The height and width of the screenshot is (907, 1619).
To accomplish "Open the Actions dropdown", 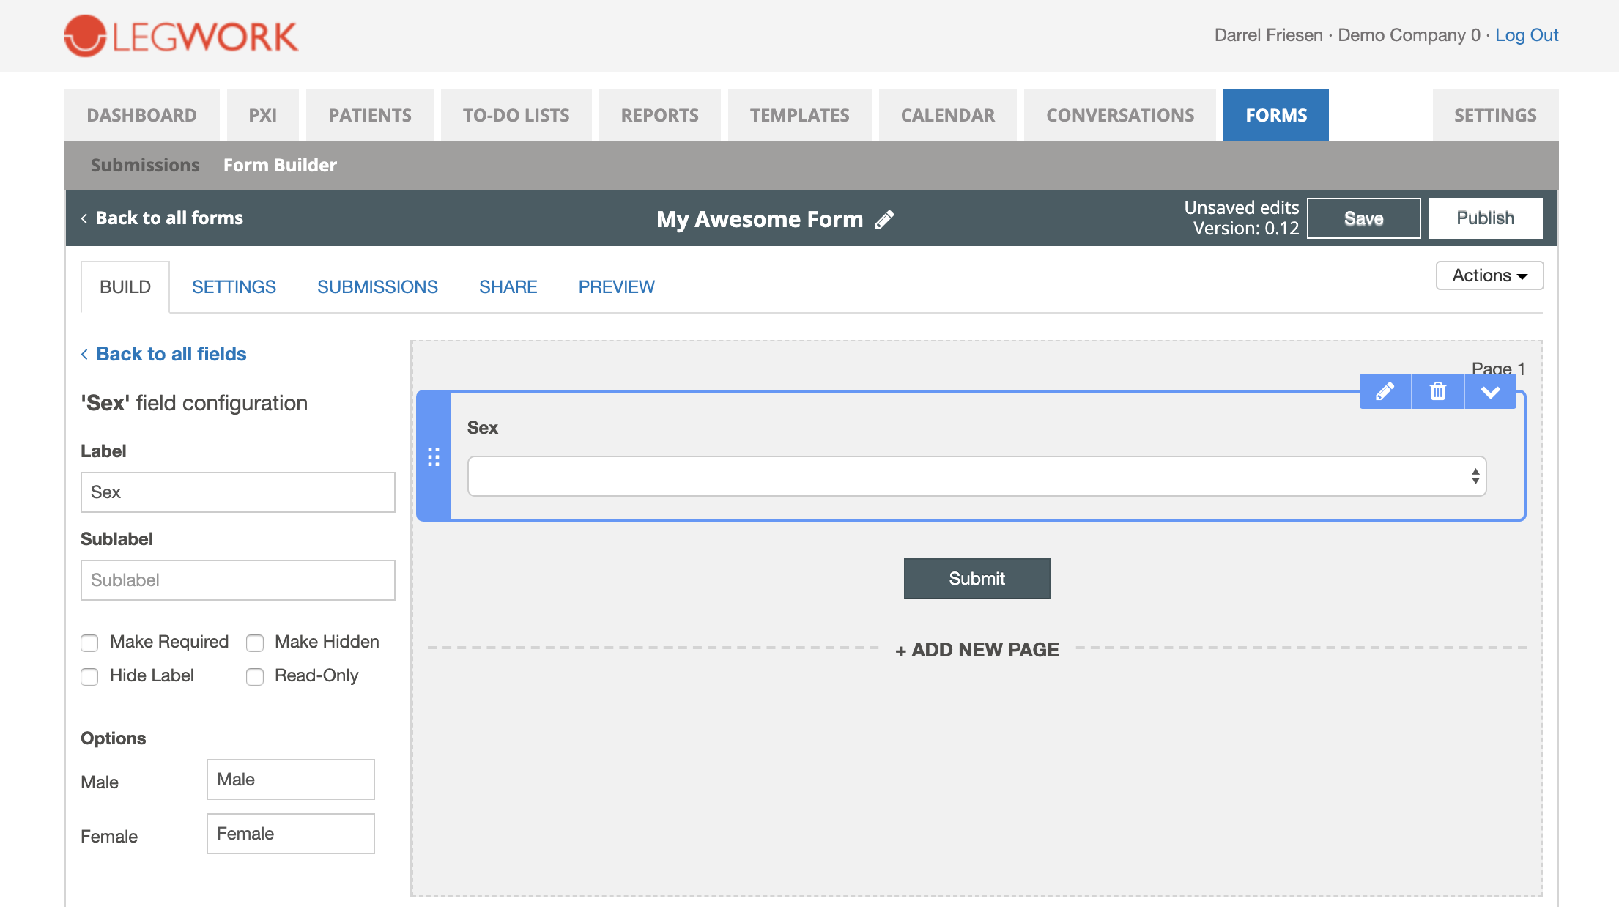I will 1489,275.
